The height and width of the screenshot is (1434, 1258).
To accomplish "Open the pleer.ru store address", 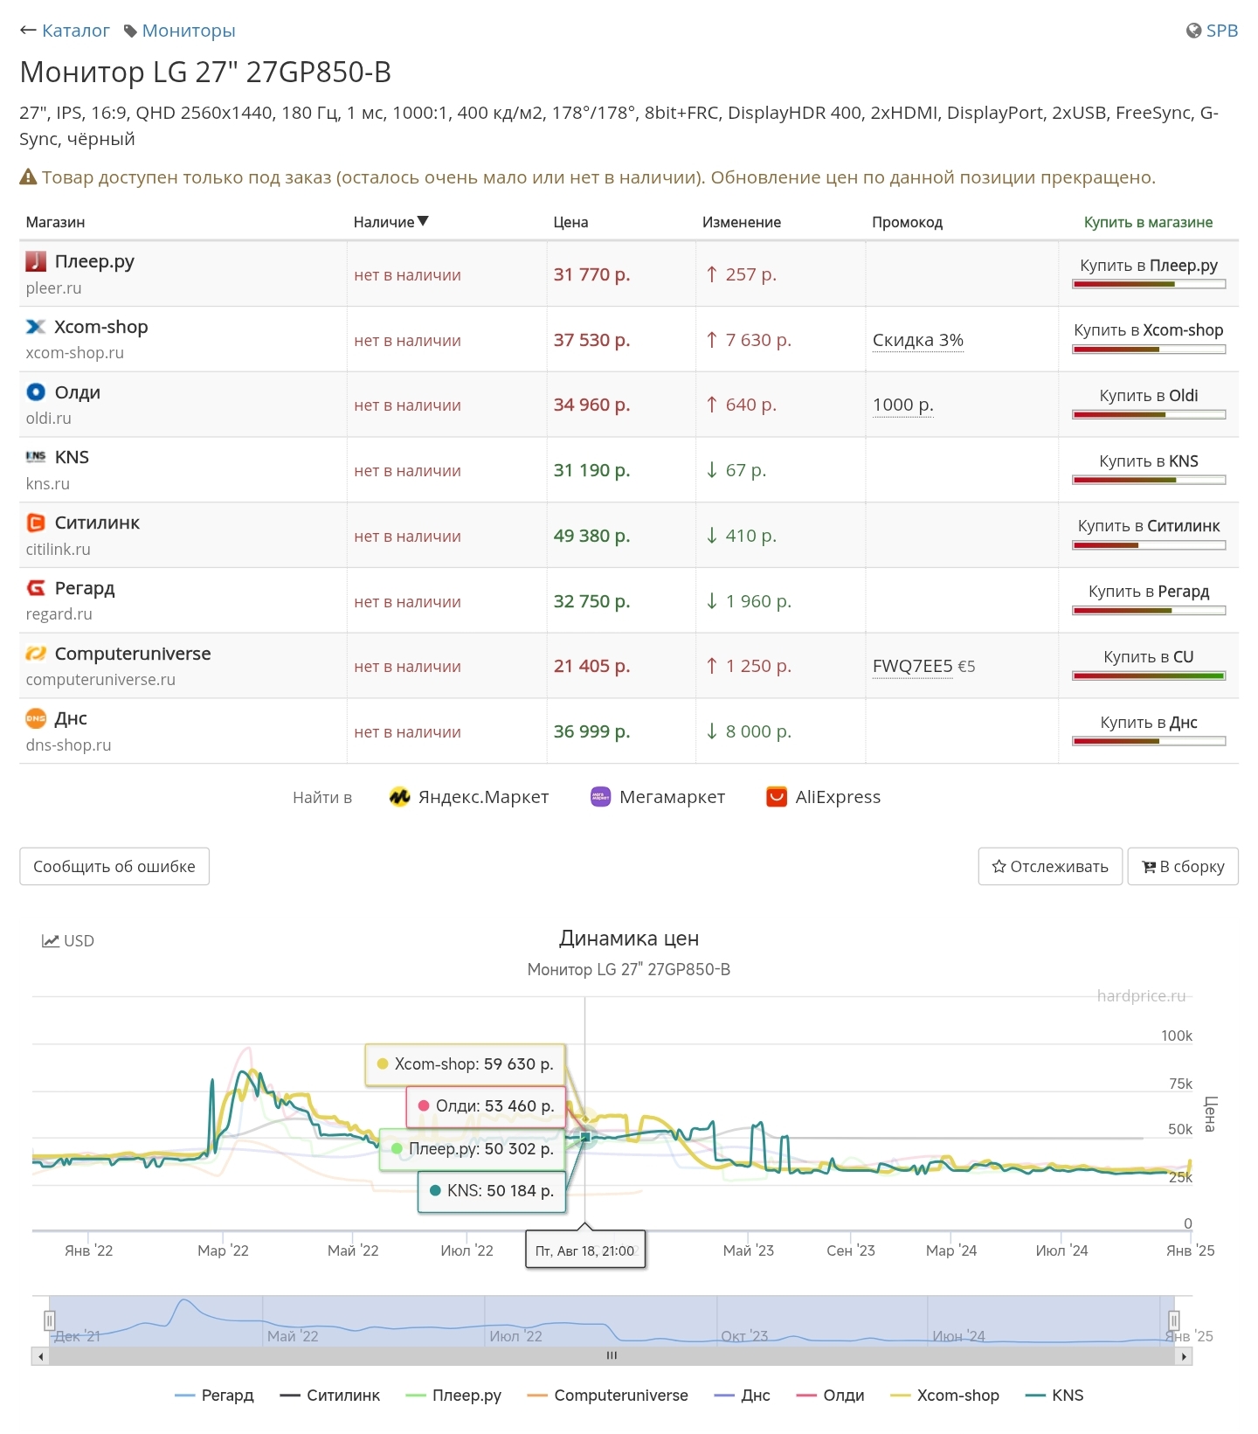I will click(53, 287).
